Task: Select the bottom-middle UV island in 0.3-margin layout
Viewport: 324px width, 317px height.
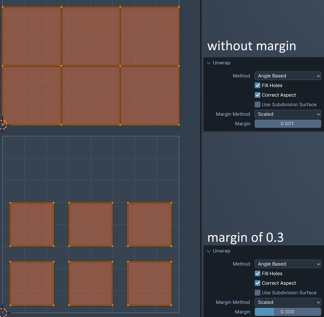Action: point(91,283)
